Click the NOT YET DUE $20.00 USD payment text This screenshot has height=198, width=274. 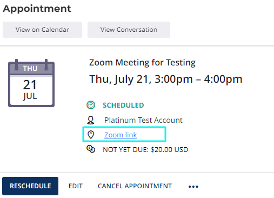pos(145,149)
